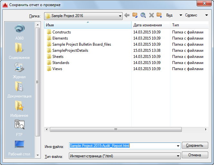The width and height of the screenshot is (214, 165).
Task: Go up one folder level
Action: click(135, 15)
